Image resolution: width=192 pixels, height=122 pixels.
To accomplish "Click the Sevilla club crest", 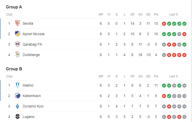I will [17, 23].
